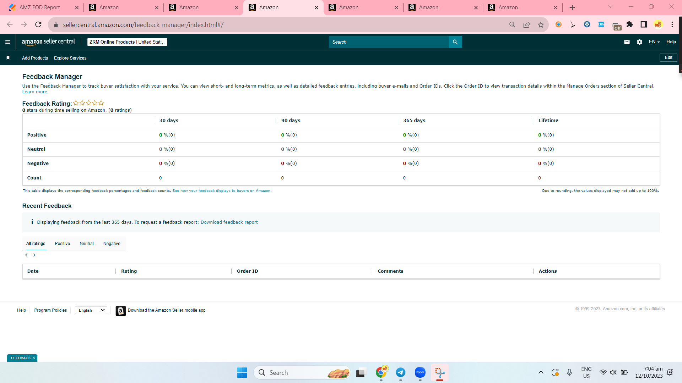
Task: Click the Order ID column header
Action: pos(248,271)
